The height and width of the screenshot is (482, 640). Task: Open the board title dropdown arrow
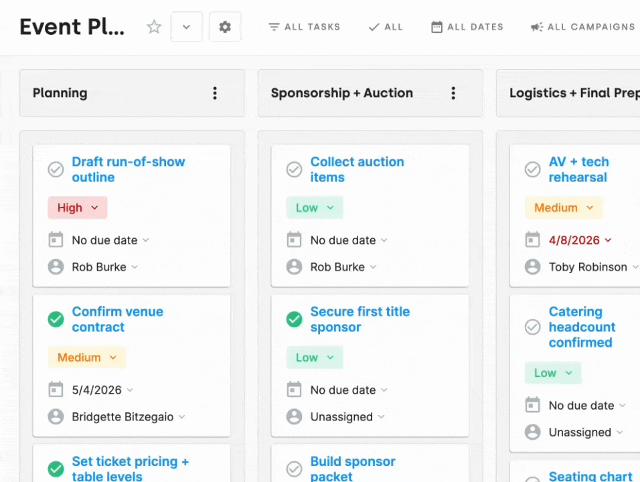coord(187,27)
